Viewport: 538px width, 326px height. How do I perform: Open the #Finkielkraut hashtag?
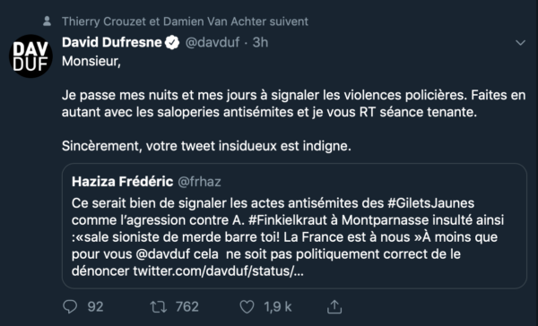point(288,220)
